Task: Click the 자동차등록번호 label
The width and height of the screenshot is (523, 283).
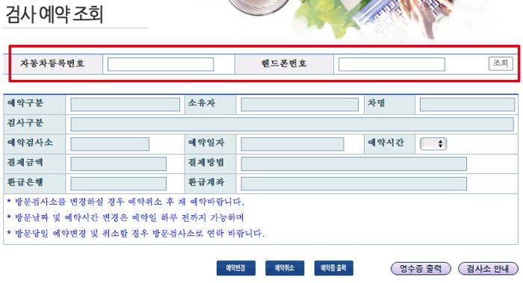Action: pyautogui.click(x=52, y=63)
